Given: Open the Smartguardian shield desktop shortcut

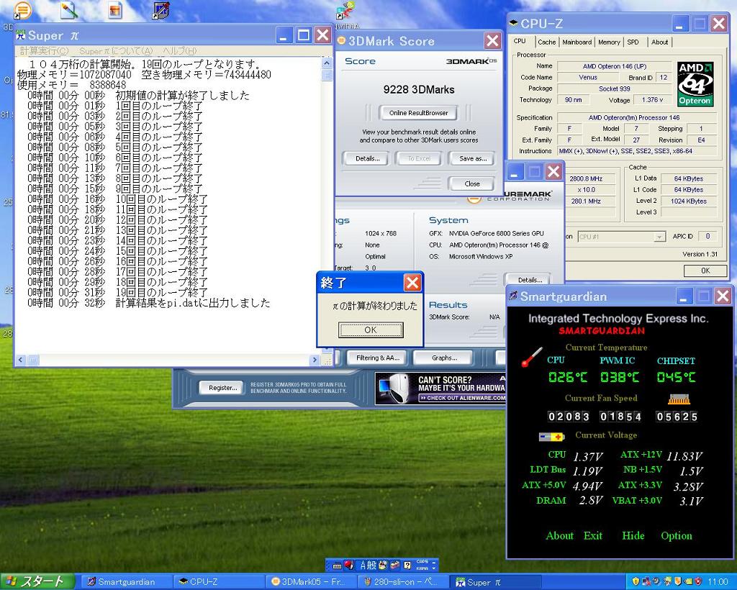Looking at the screenshot, I should pyautogui.click(x=160, y=10).
